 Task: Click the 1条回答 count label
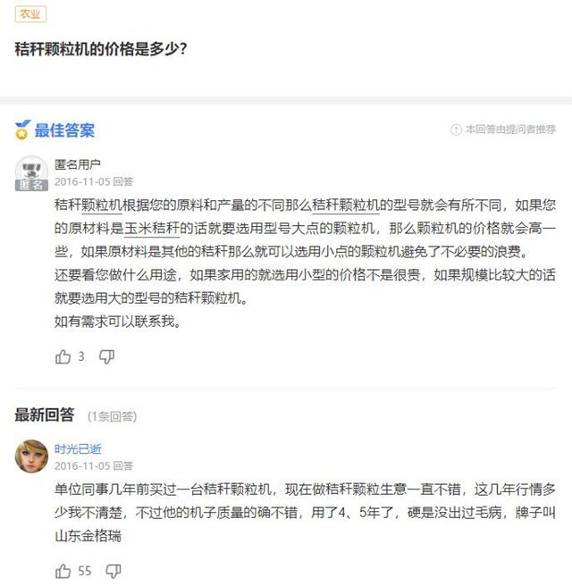[x=112, y=416]
